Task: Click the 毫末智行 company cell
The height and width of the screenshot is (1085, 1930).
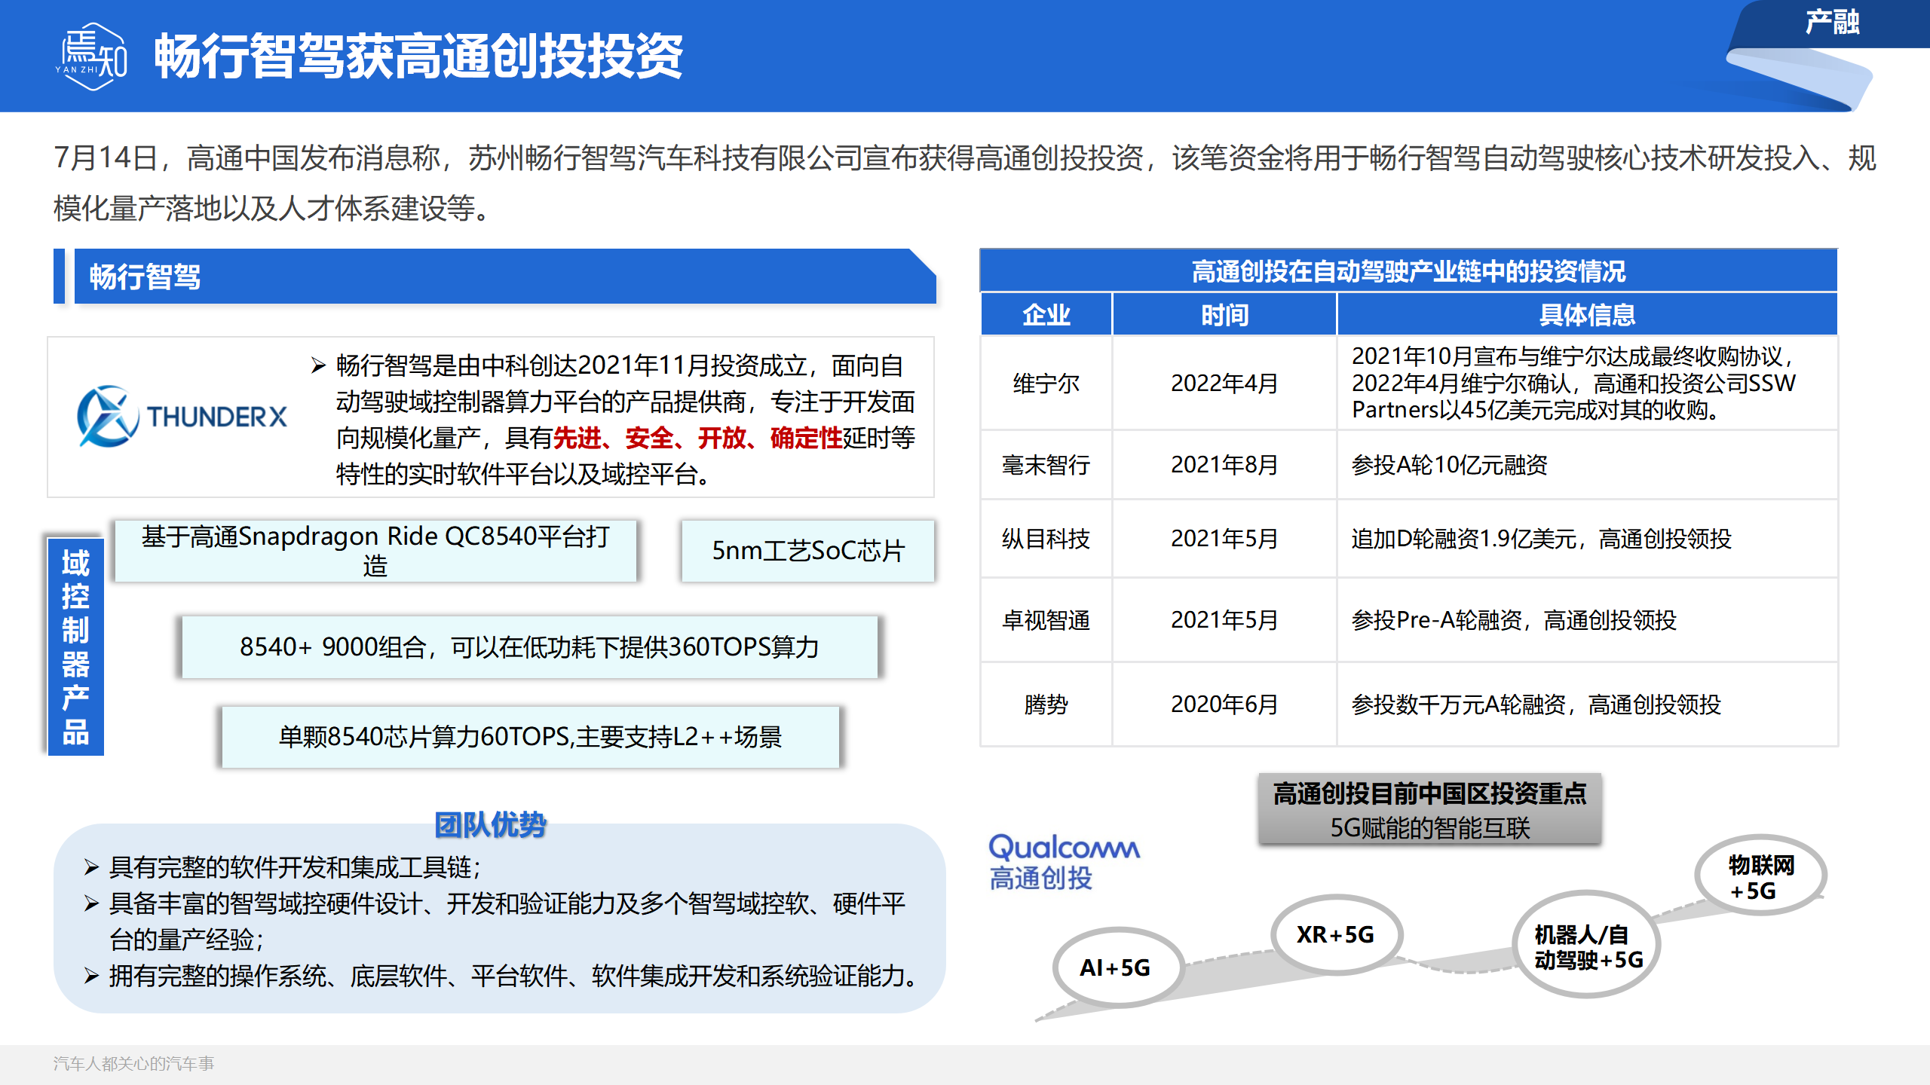Action: click(x=1046, y=465)
